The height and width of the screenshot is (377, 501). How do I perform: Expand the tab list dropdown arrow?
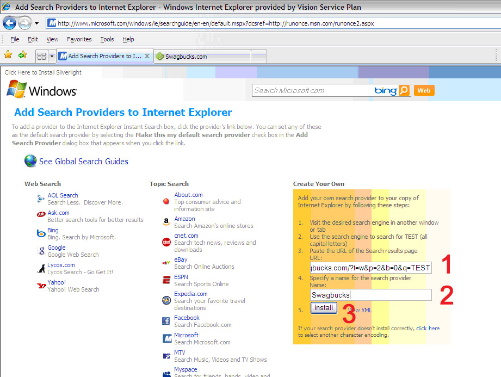tap(52, 57)
